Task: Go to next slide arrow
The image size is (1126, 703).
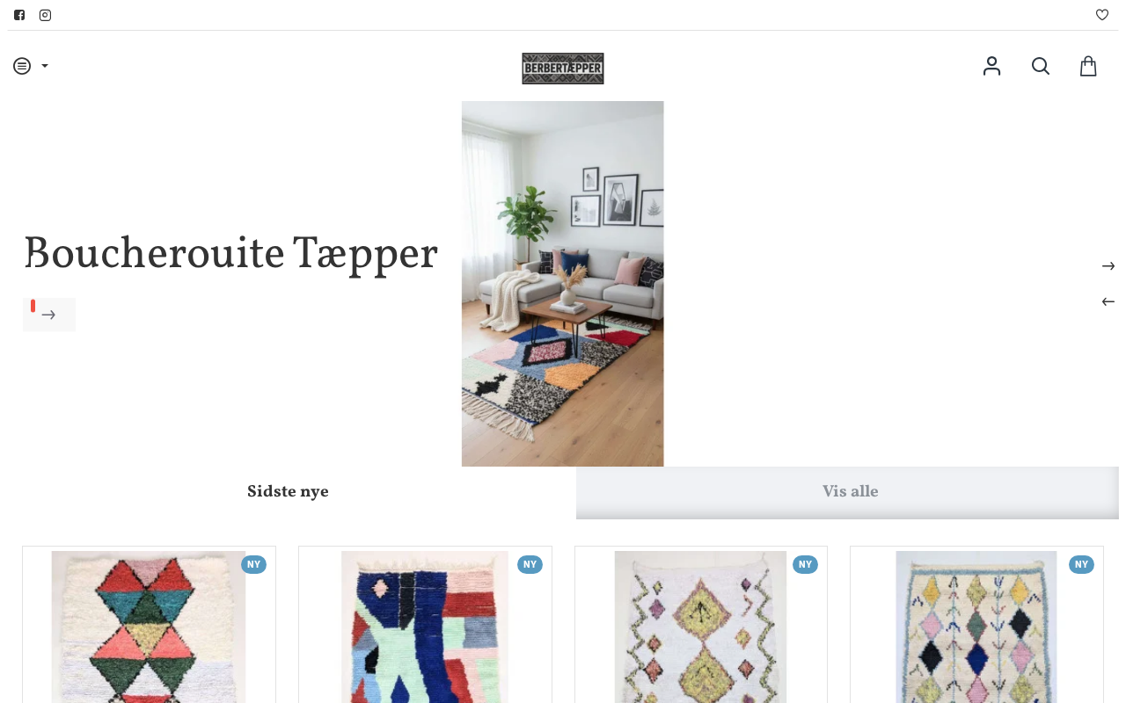Action: 1108,266
